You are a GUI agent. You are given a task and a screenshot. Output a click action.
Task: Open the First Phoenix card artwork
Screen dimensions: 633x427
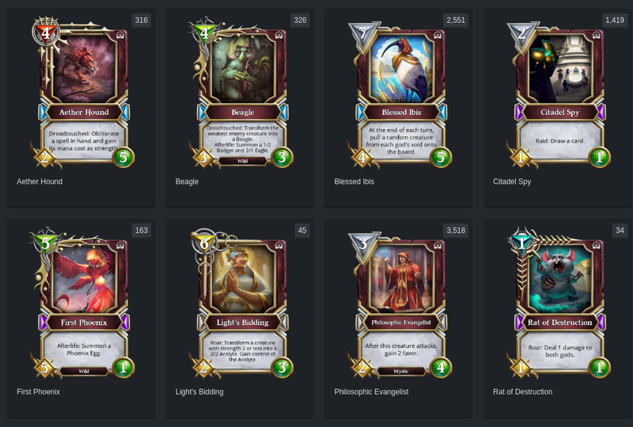83,303
